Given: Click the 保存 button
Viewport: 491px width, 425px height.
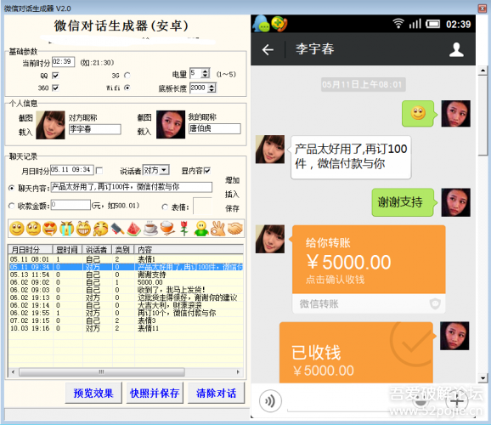Looking at the screenshot, I should (x=232, y=208).
